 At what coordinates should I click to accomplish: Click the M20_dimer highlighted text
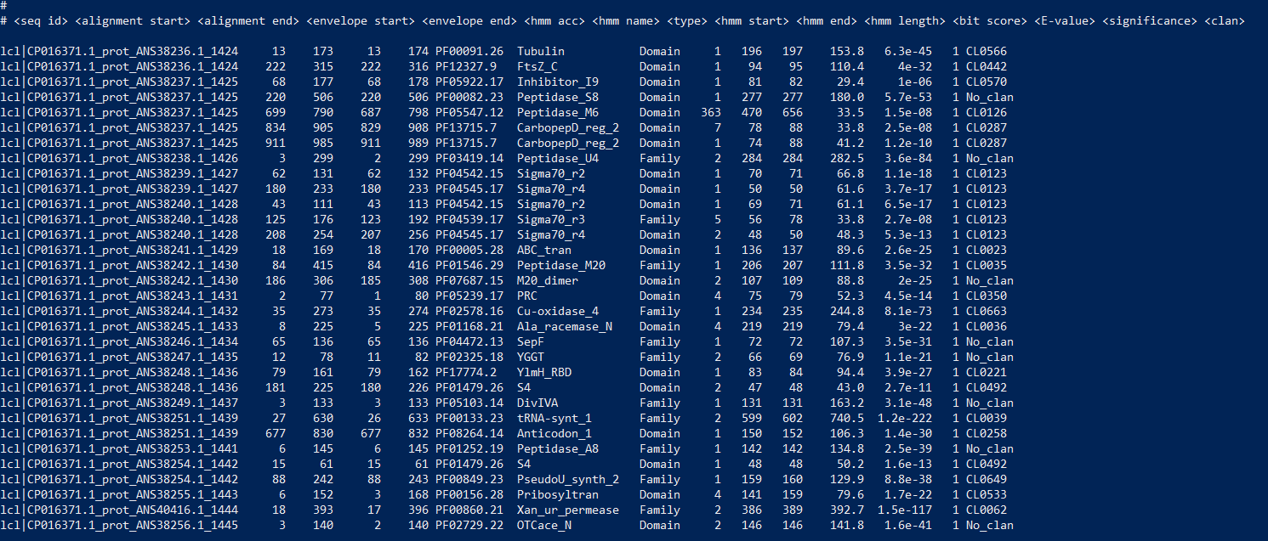point(548,280)
